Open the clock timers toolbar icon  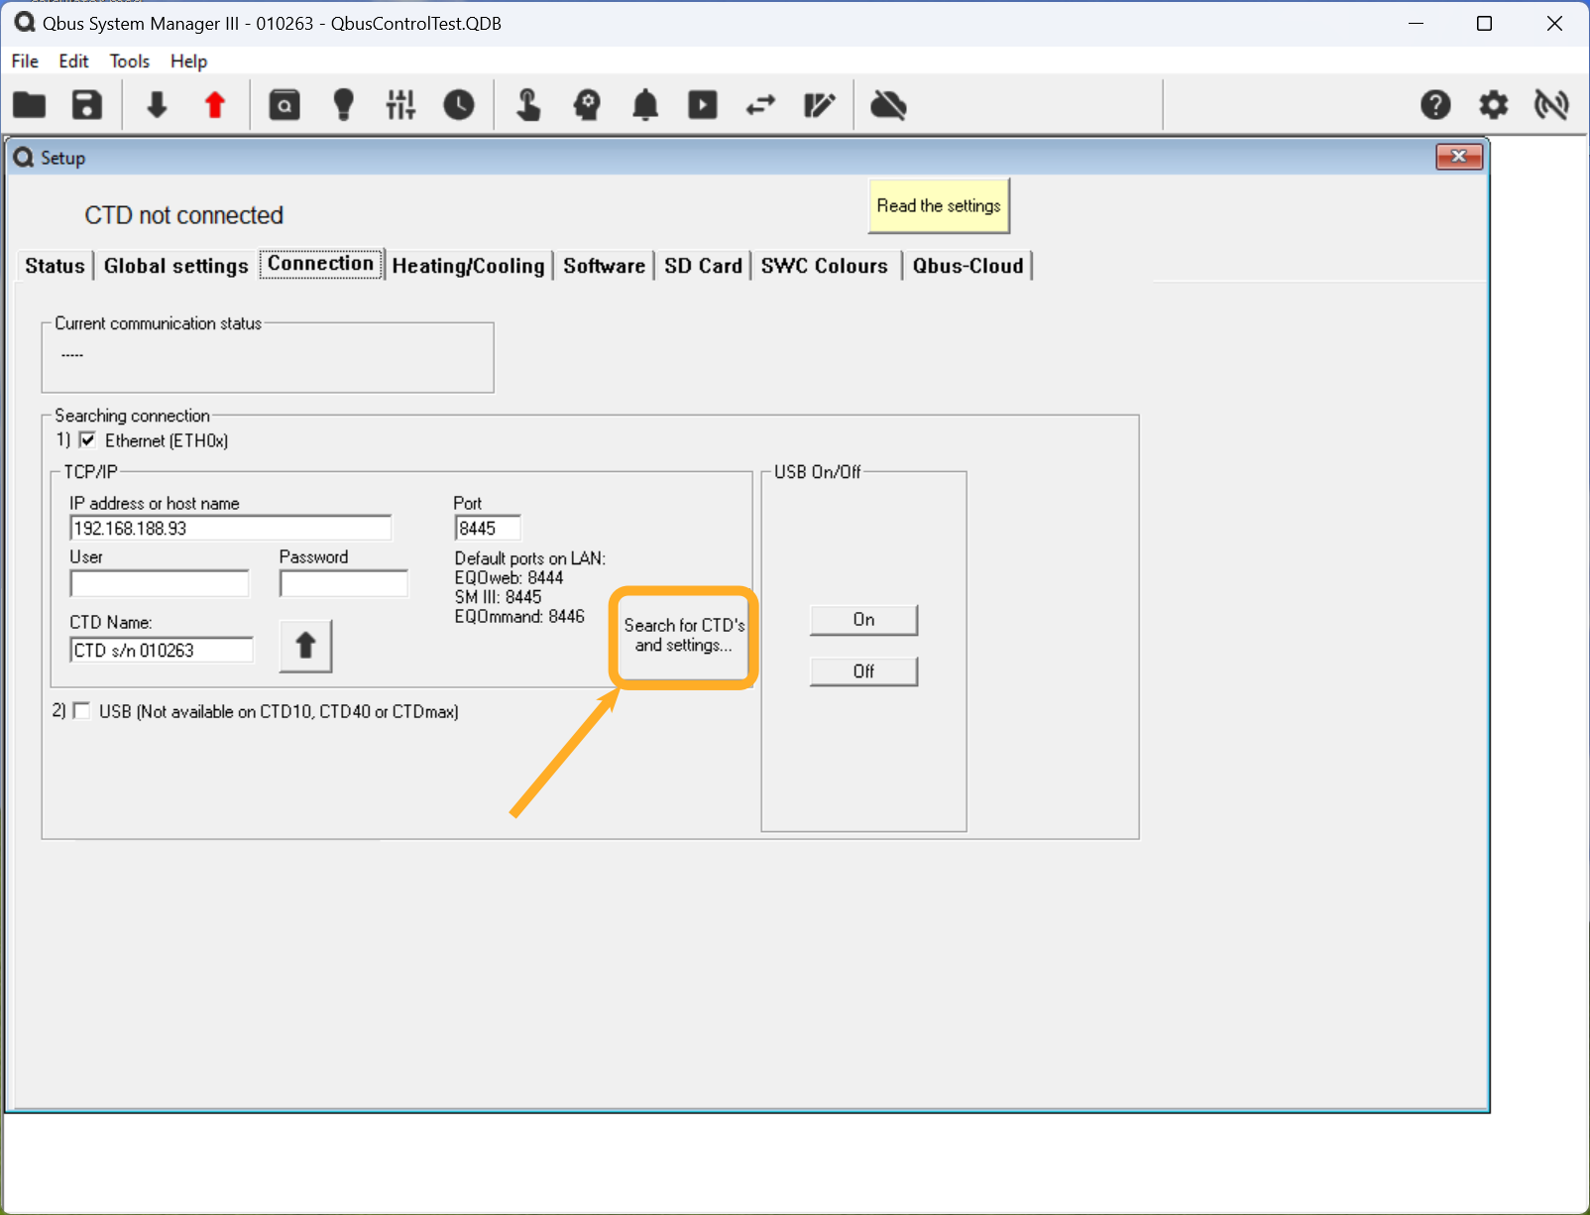(x=459, y=104)
